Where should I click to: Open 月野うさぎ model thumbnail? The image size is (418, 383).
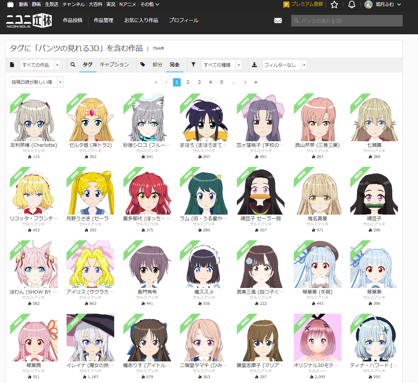point(90,191)
